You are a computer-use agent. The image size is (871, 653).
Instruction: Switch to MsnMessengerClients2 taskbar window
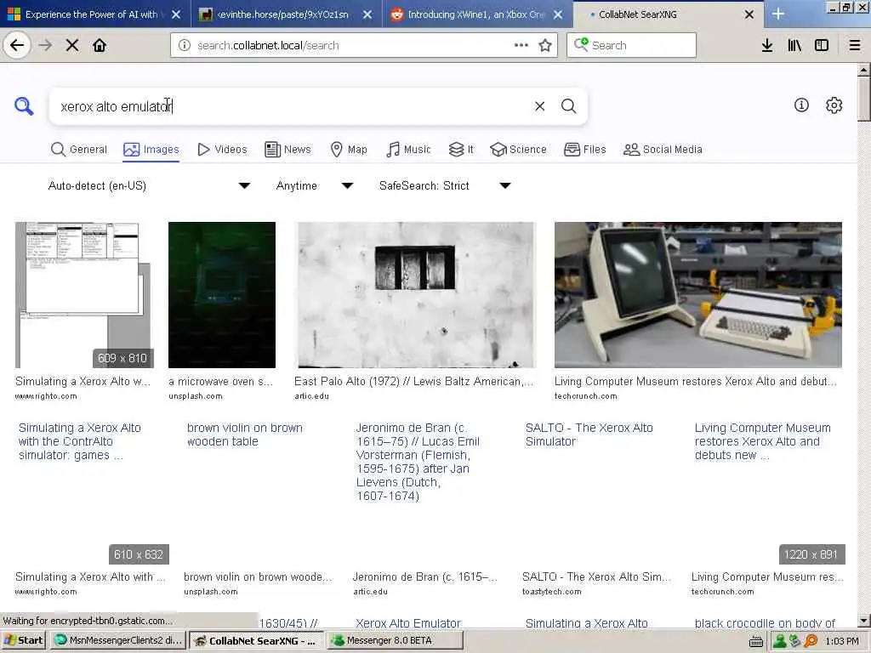pyautogui.click(x=117, y=640)
